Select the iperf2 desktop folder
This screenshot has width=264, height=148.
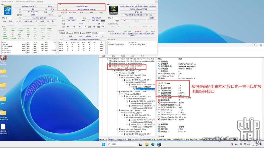pos(3,100)
